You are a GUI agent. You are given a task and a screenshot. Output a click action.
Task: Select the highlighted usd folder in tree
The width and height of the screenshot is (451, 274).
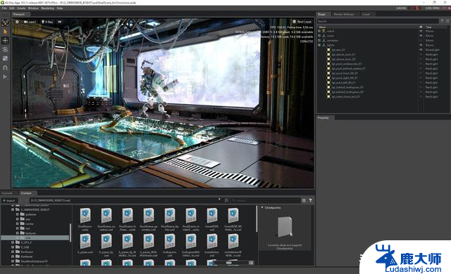point(35,238)
